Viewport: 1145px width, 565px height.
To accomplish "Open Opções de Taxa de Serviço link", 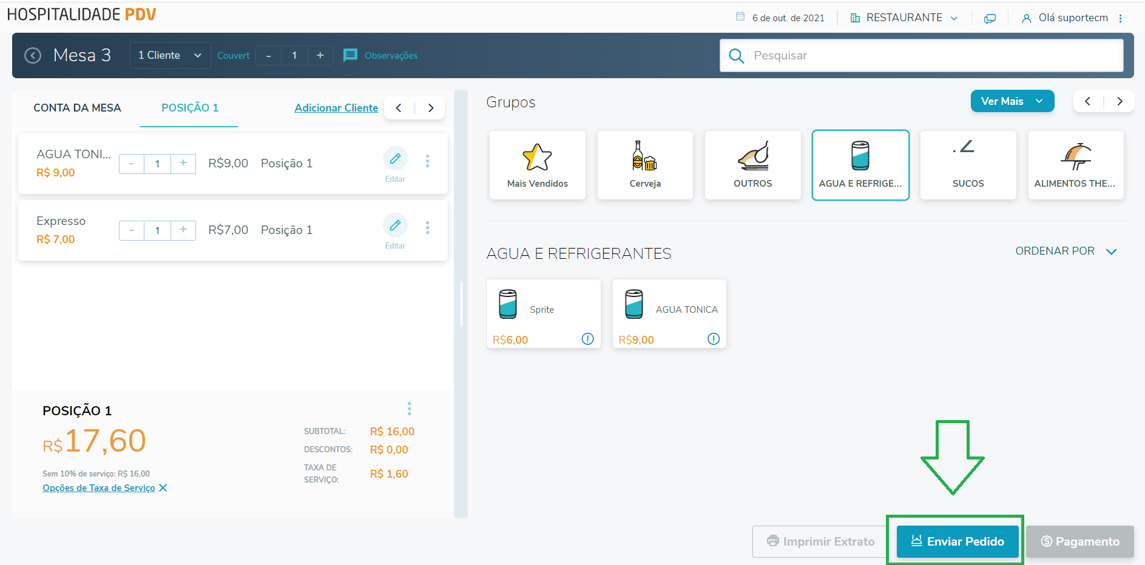I will coord(99,488).
